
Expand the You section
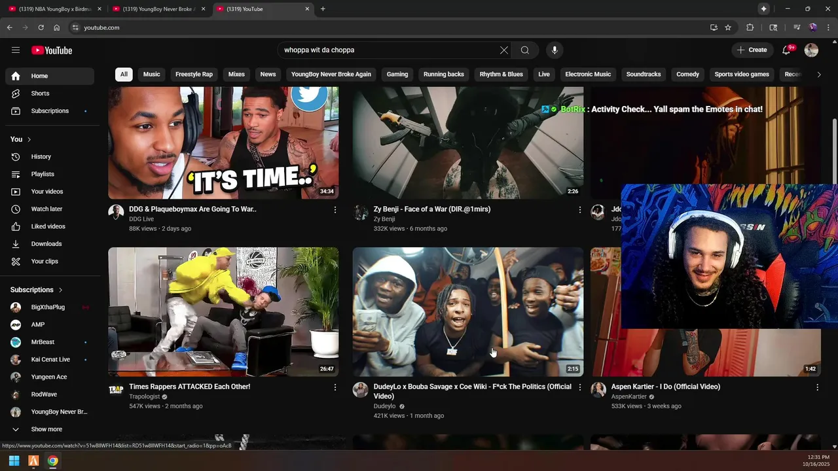pyautogui.click(x=21, y=139)
